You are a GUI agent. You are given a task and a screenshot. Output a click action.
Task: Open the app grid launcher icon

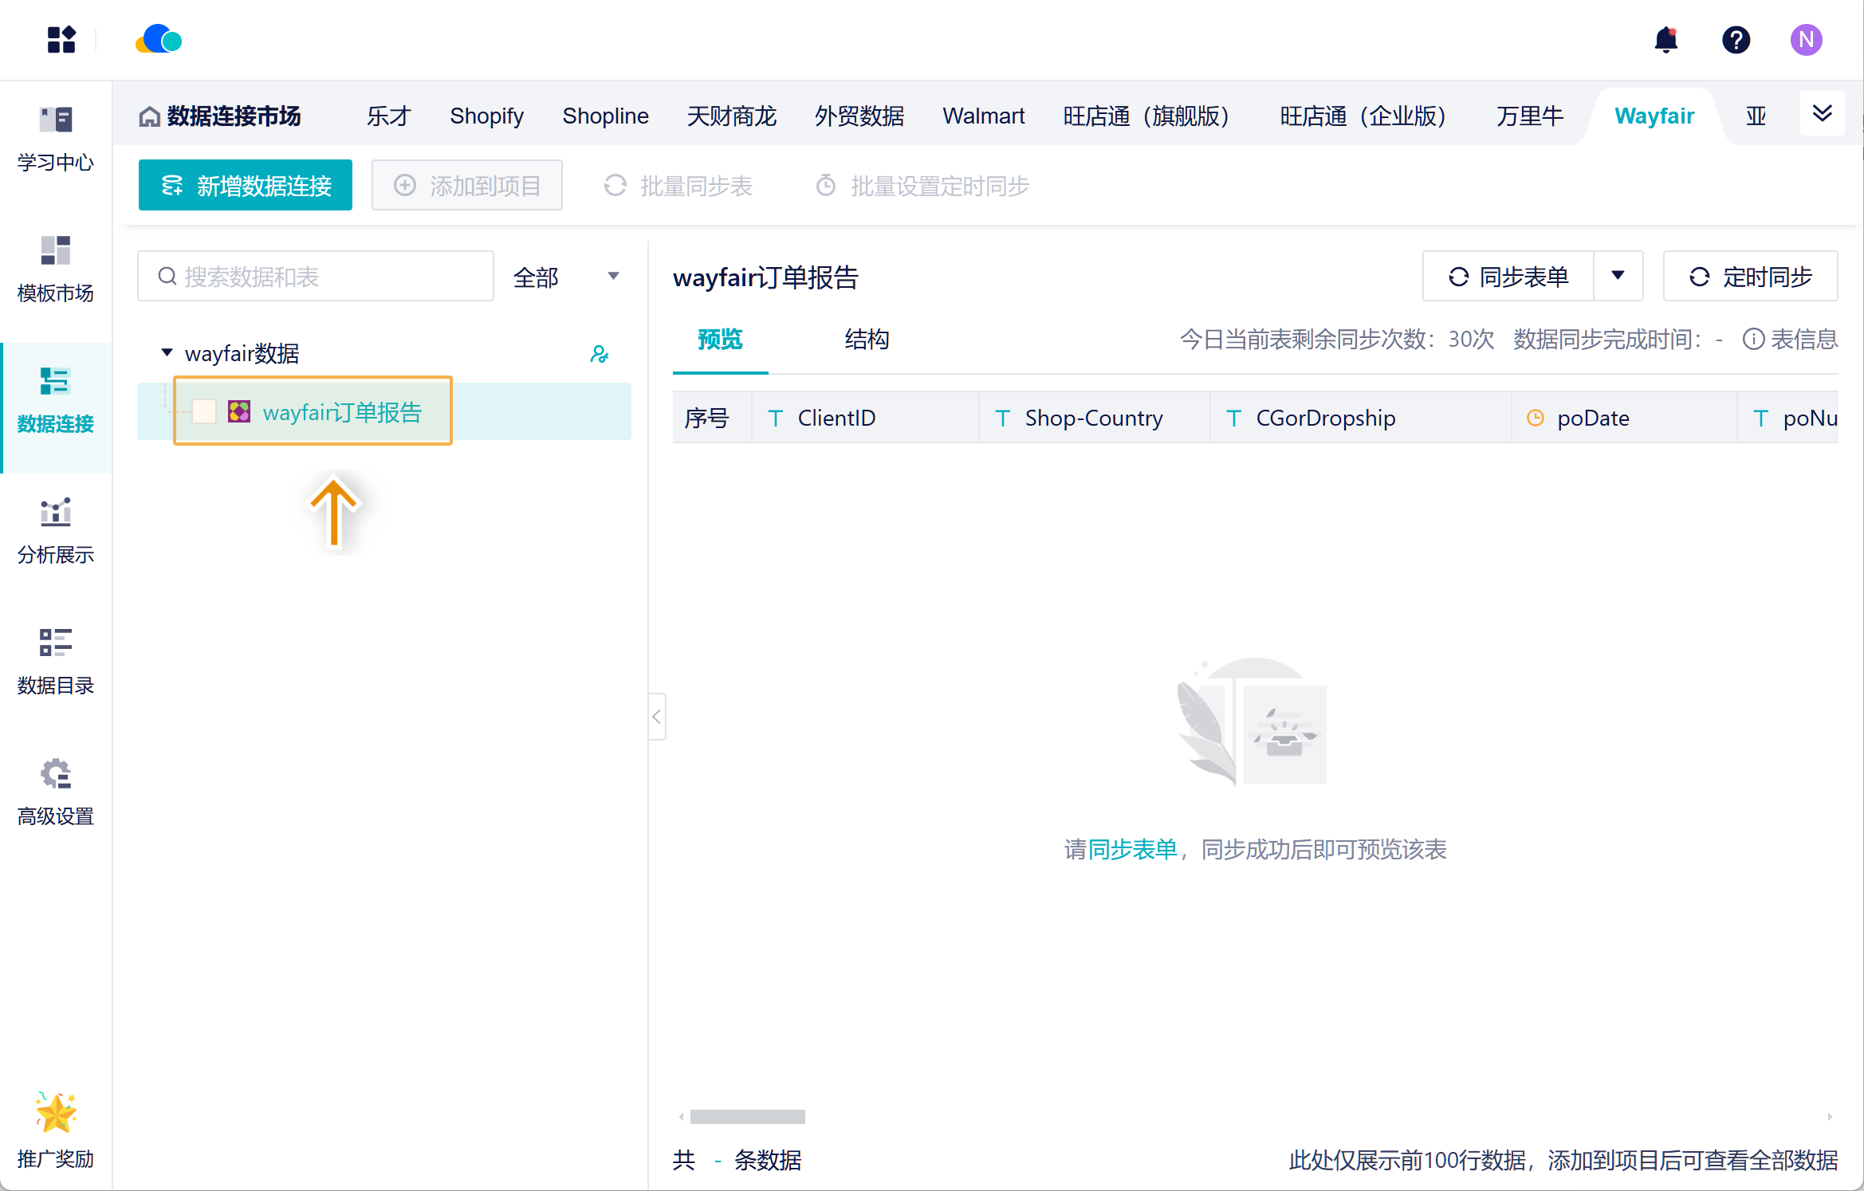pyautogui.click(x=61, y=40)
